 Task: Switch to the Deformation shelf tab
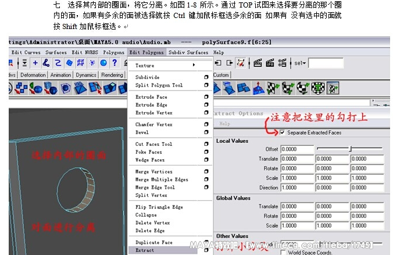(33, 75)
